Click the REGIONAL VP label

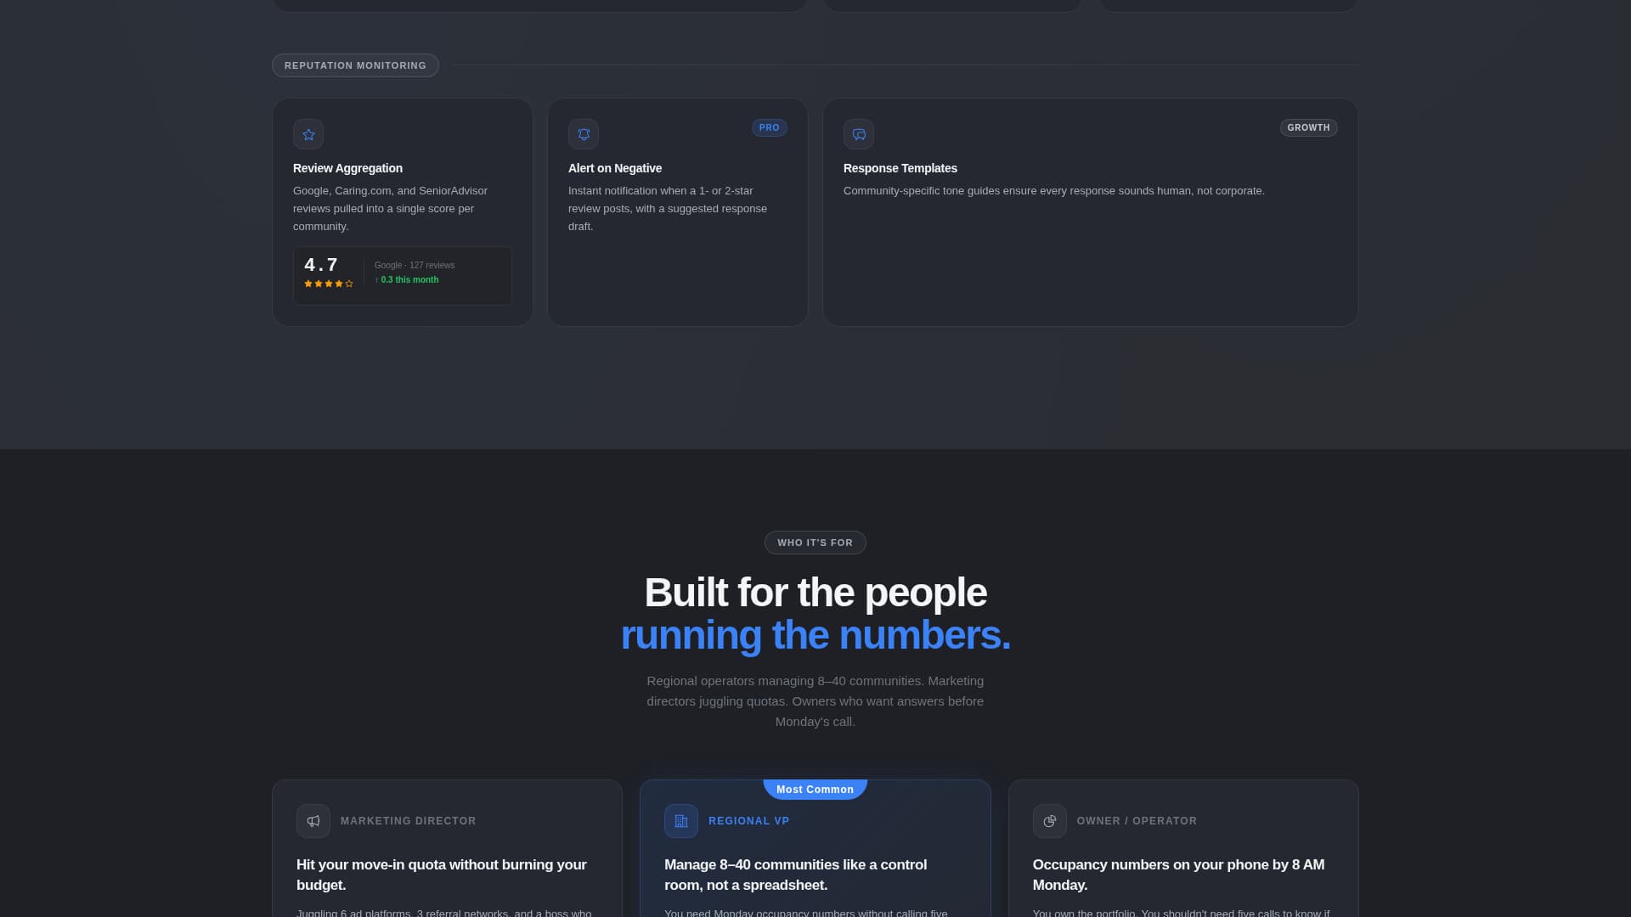[x=749, y=821]
